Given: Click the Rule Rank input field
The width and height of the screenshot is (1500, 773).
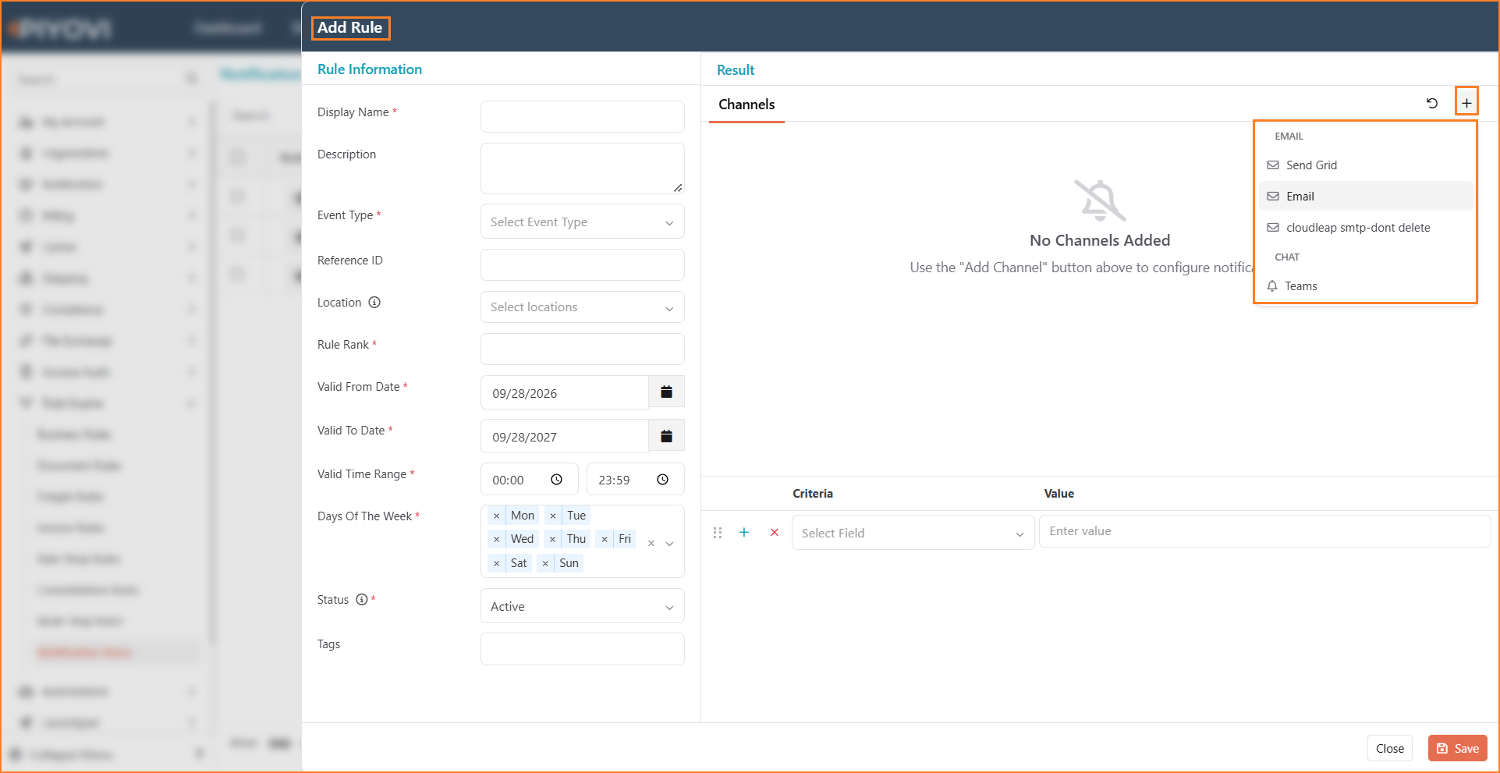Looking at the screenshot, I should [x=583, y=349].
